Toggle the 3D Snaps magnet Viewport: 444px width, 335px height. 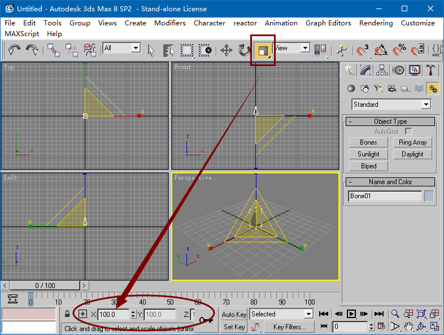pos(362,50)
